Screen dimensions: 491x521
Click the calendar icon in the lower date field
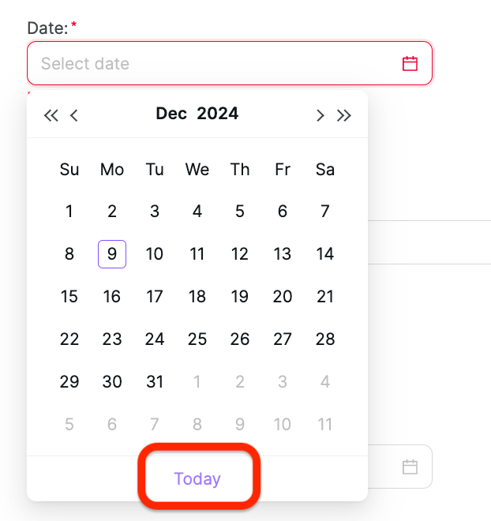coord(410,467)
